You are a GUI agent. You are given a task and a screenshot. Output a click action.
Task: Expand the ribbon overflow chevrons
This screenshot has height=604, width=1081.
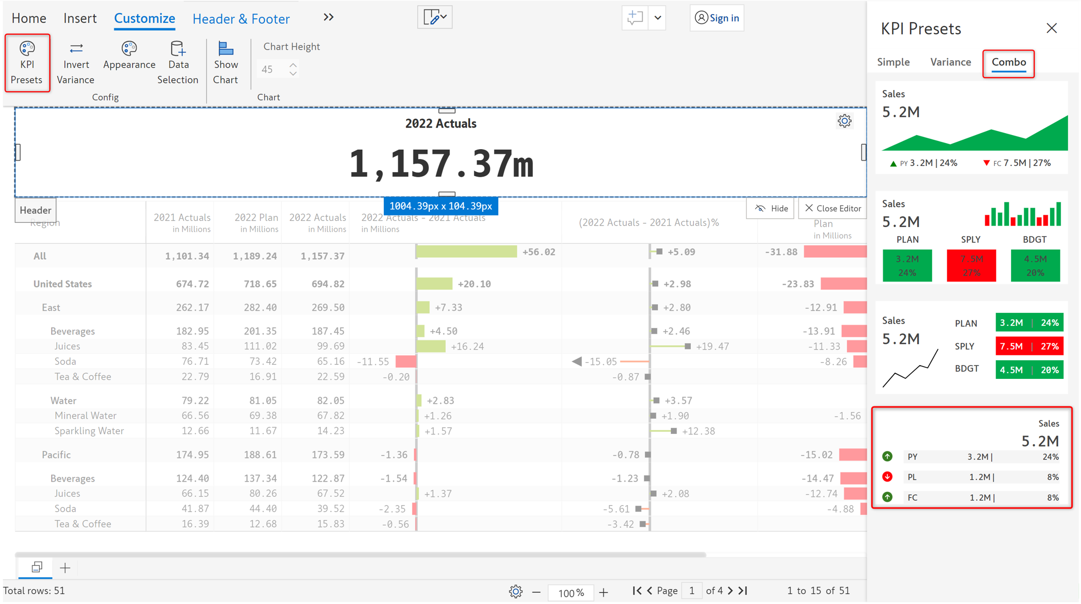[x=328, y=17]
